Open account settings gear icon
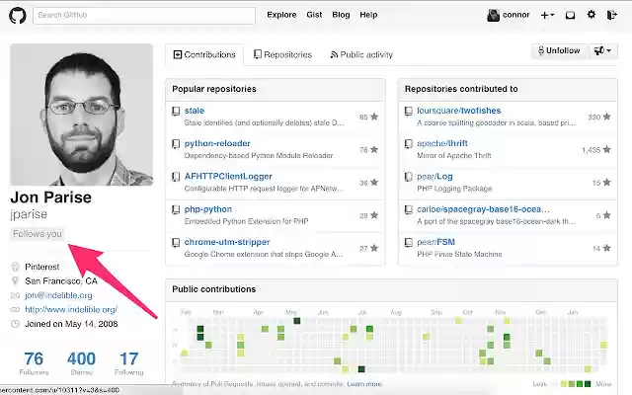632x395 pixels. point(591,15)
